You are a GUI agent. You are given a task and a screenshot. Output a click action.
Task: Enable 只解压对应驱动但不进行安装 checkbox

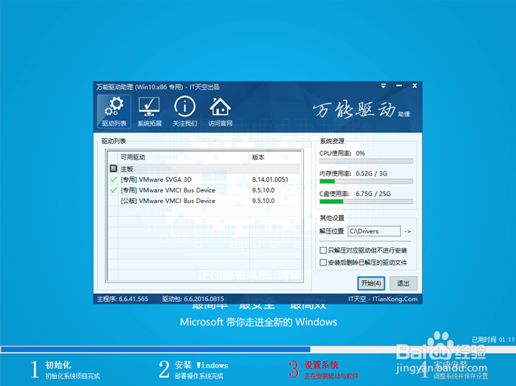coord(324,250)
